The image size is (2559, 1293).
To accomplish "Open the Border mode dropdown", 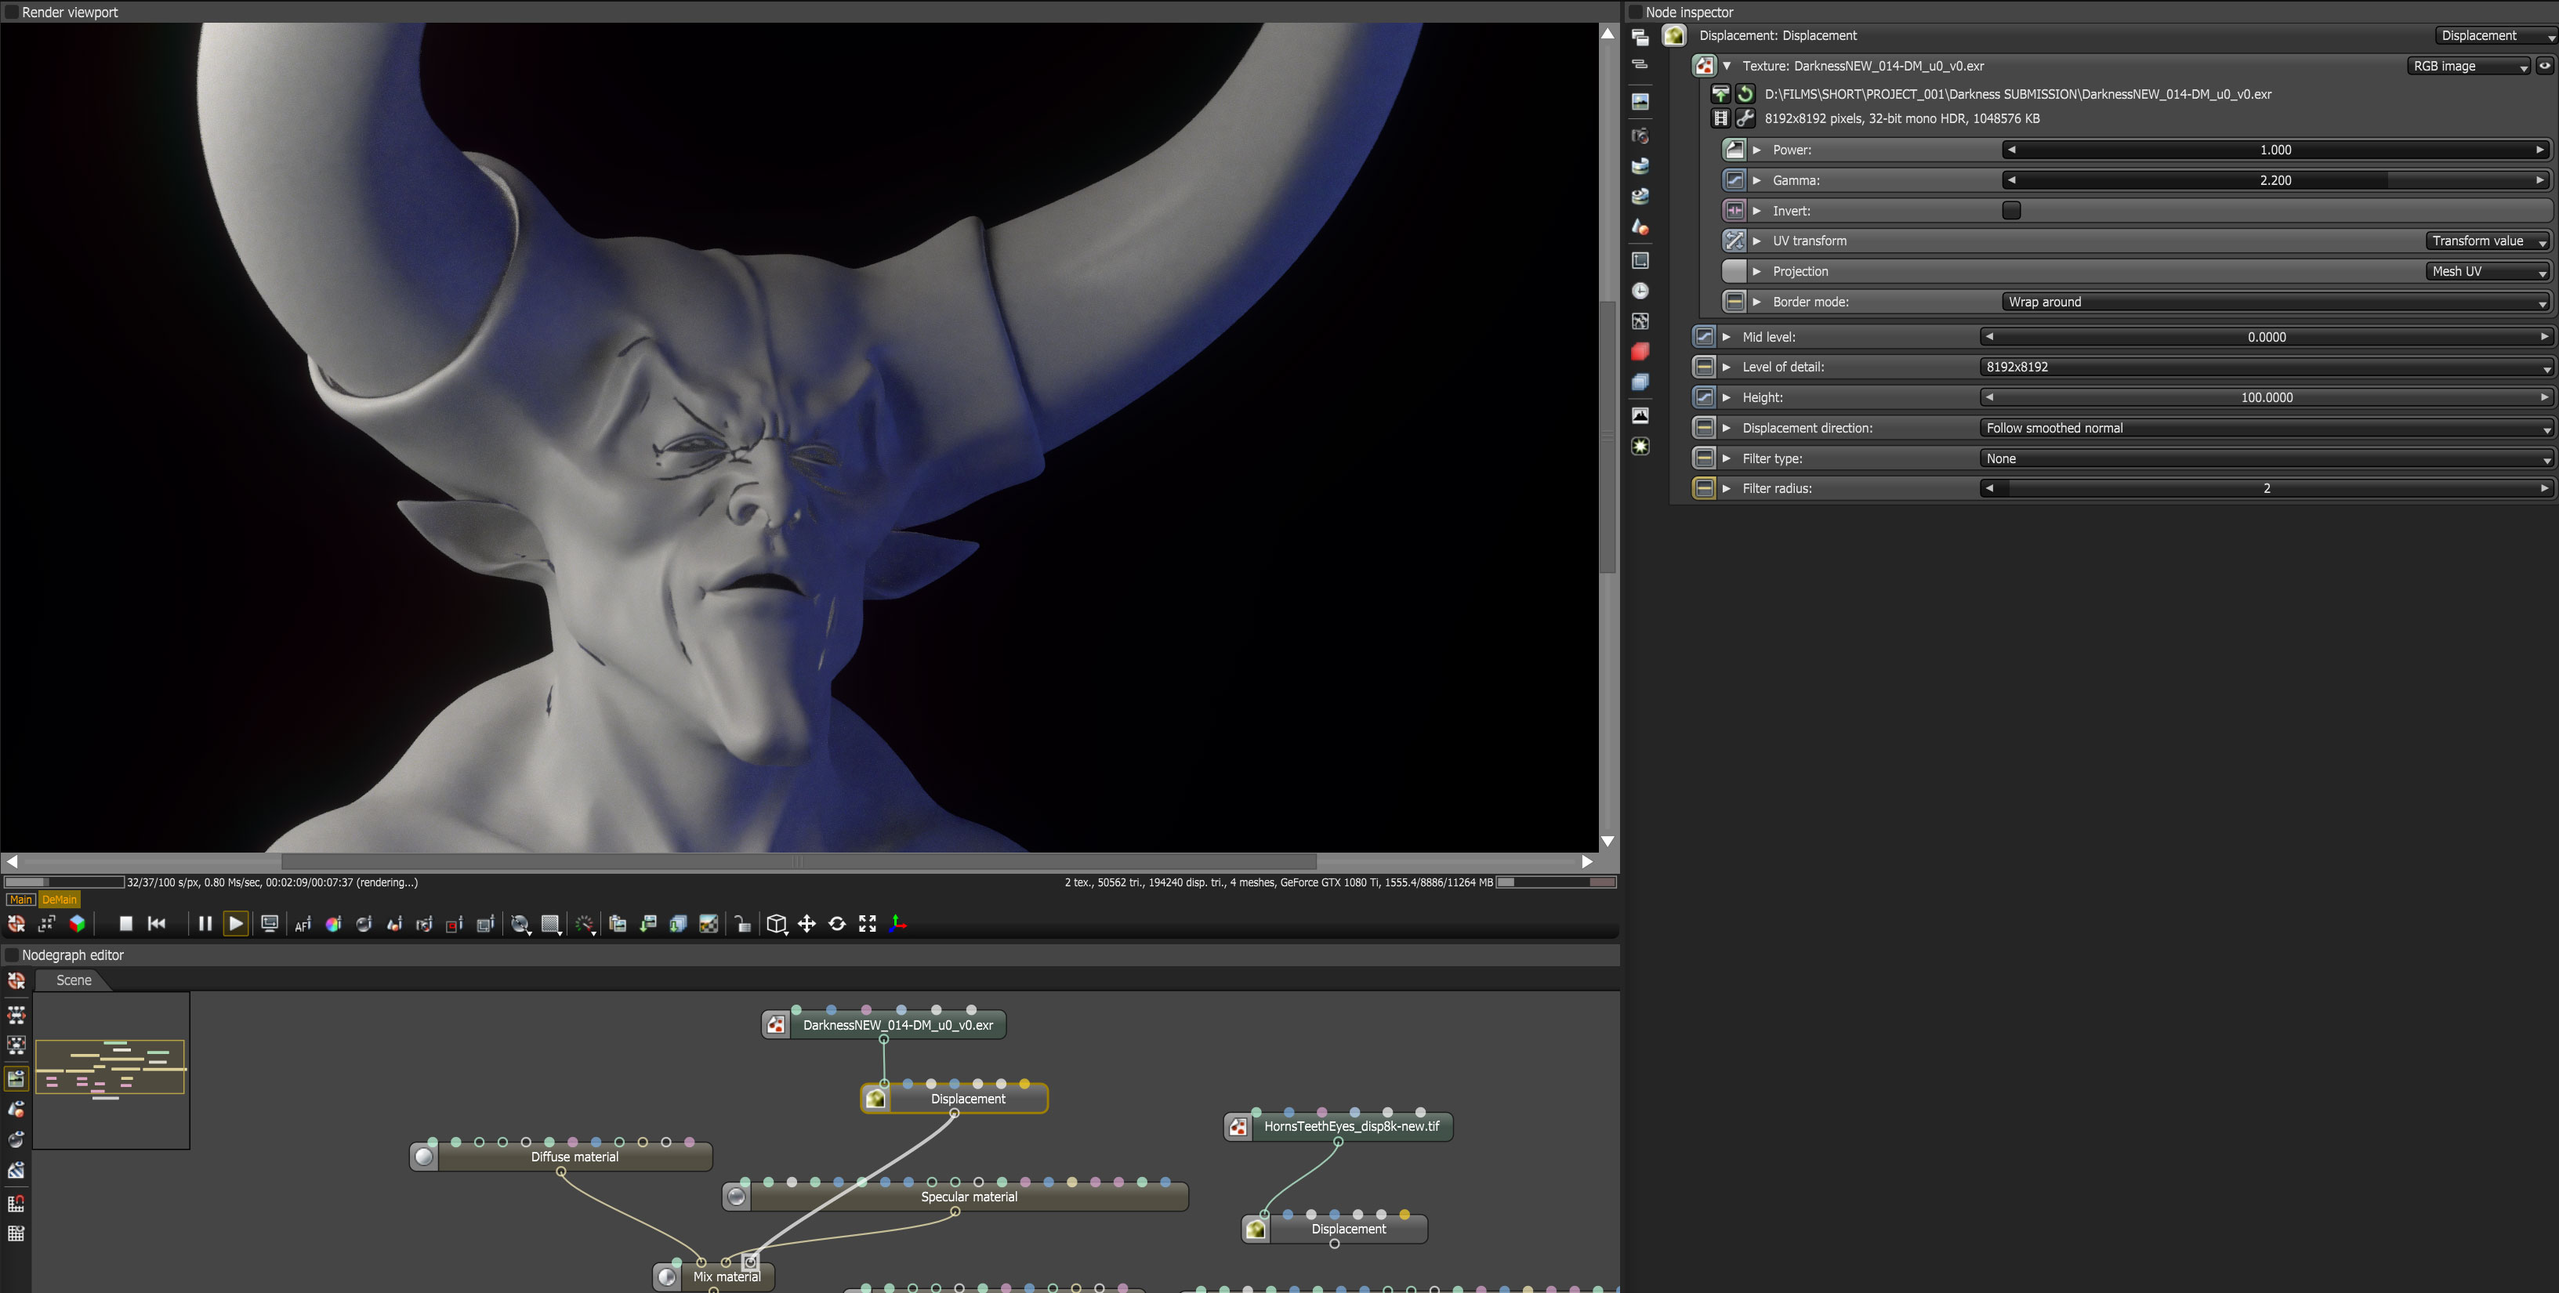I will pos(2275,302).
